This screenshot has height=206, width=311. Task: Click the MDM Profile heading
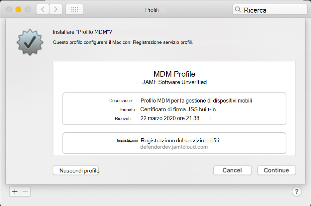point(174,74)
